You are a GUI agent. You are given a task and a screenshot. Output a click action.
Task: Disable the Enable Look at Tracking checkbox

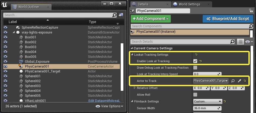[195, 61]
